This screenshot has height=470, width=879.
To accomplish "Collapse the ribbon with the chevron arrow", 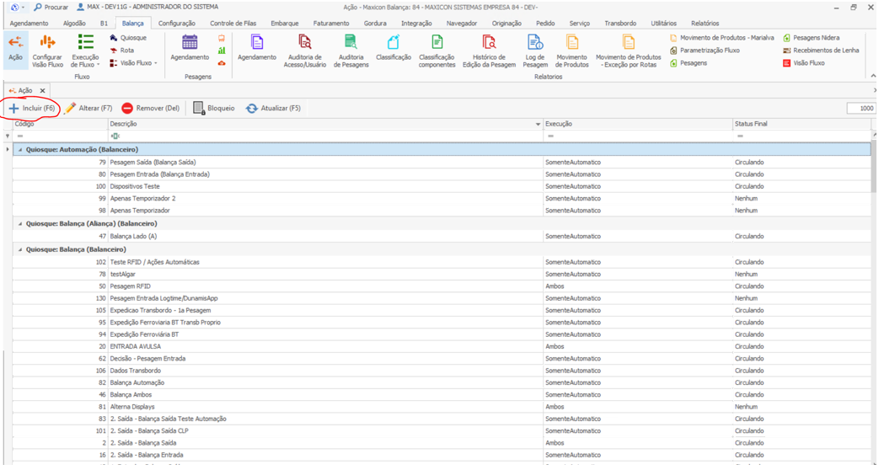I will [x=873, y=76].
